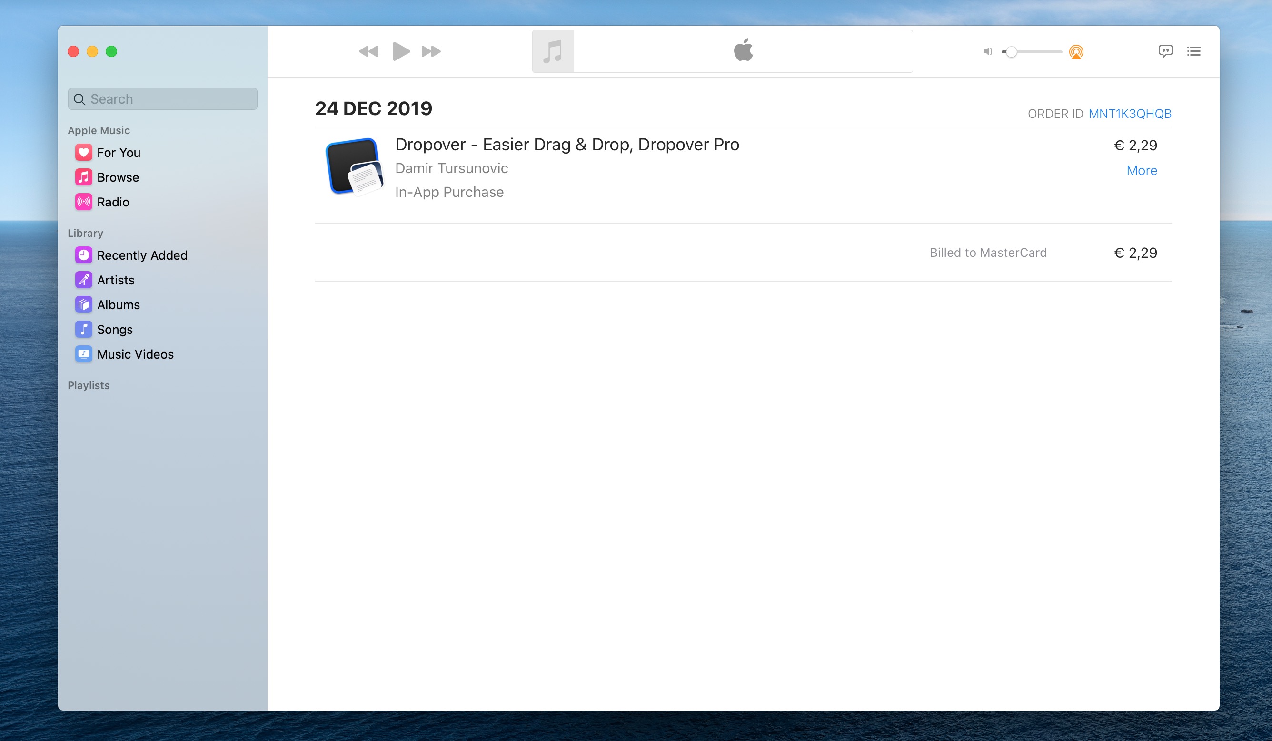This screenshot has height=741, width=1272.
Task: Click the magnifying glass search icon
Action: pyautogui.click(x=79, y=99)
